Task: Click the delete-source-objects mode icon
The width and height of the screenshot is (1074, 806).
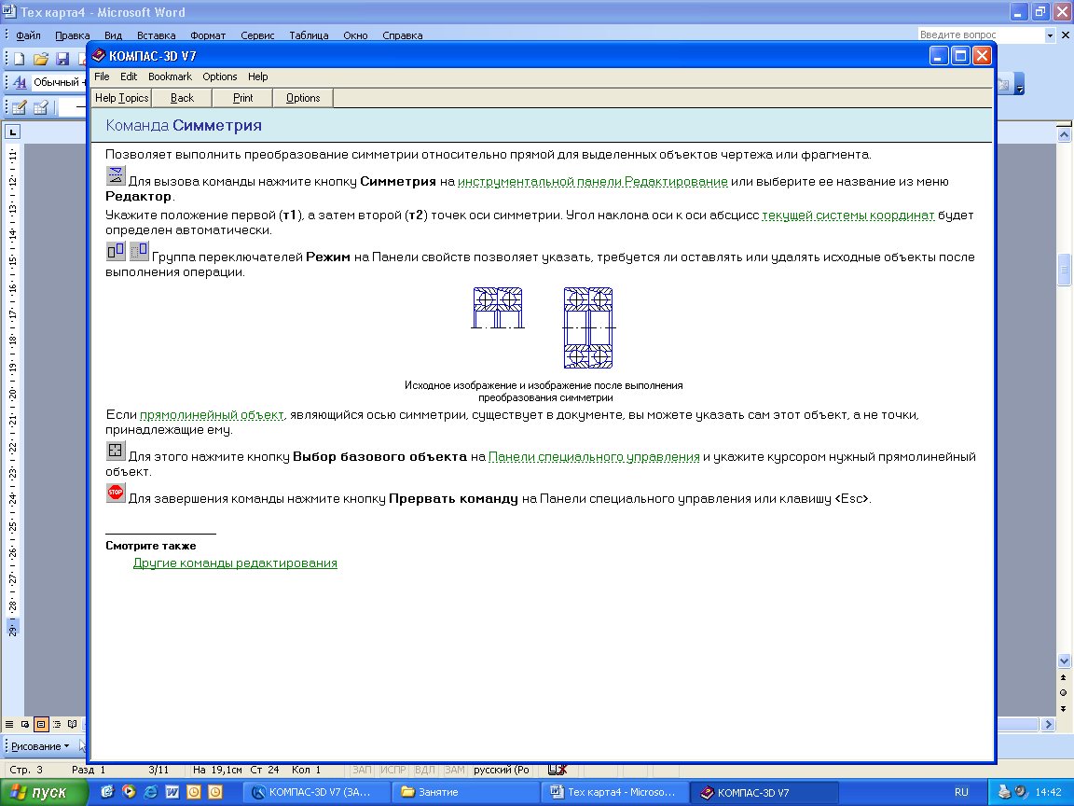Action: click(139, 252)
